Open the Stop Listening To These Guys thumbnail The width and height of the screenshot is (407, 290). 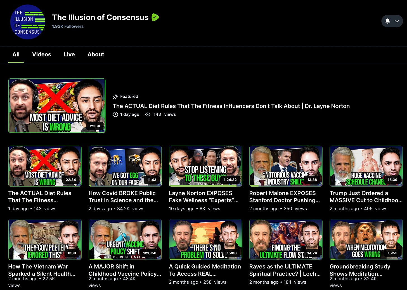(x=205, y=166)
